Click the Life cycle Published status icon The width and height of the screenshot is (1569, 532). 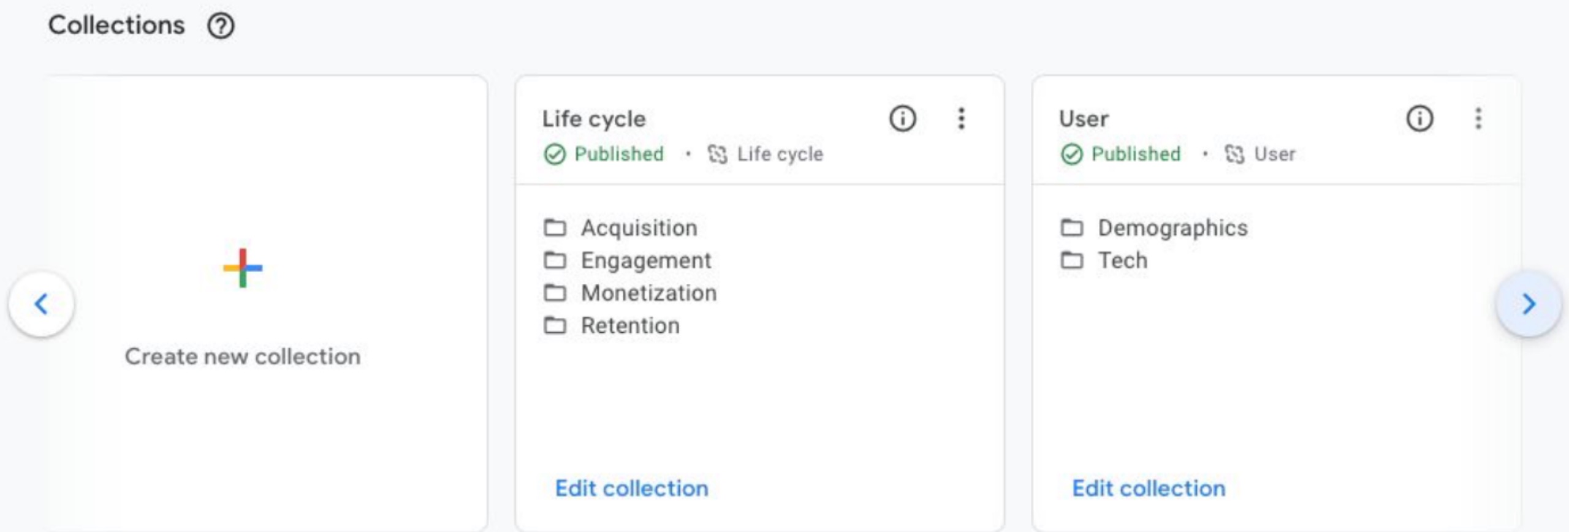(x=555, y=154)
